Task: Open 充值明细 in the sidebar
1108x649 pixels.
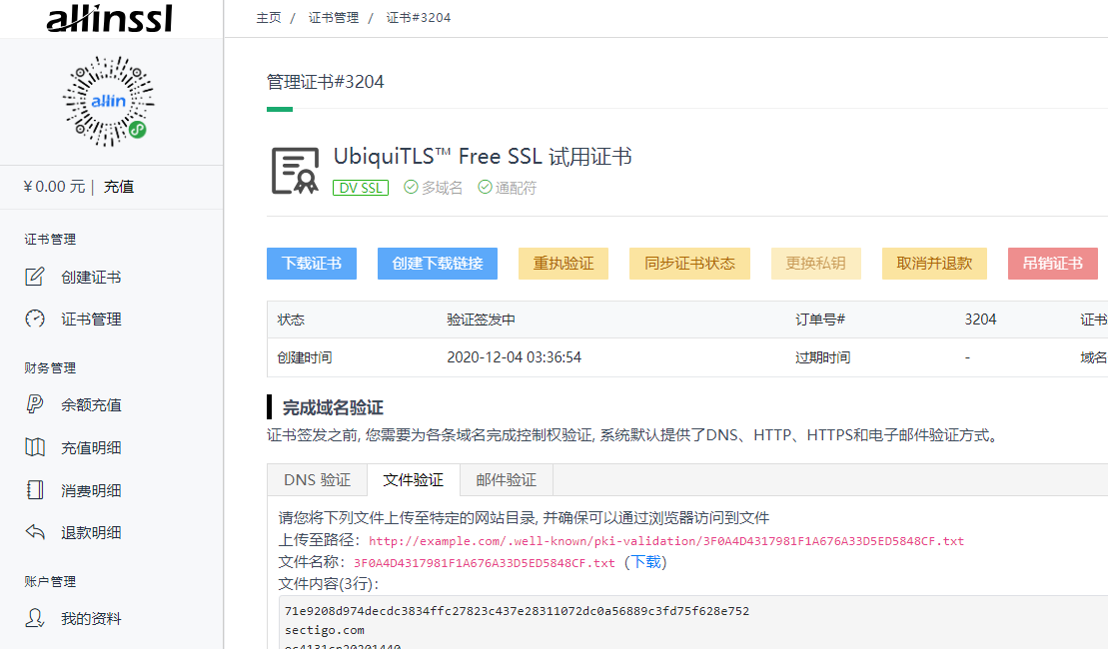Action: click(91, 447)
